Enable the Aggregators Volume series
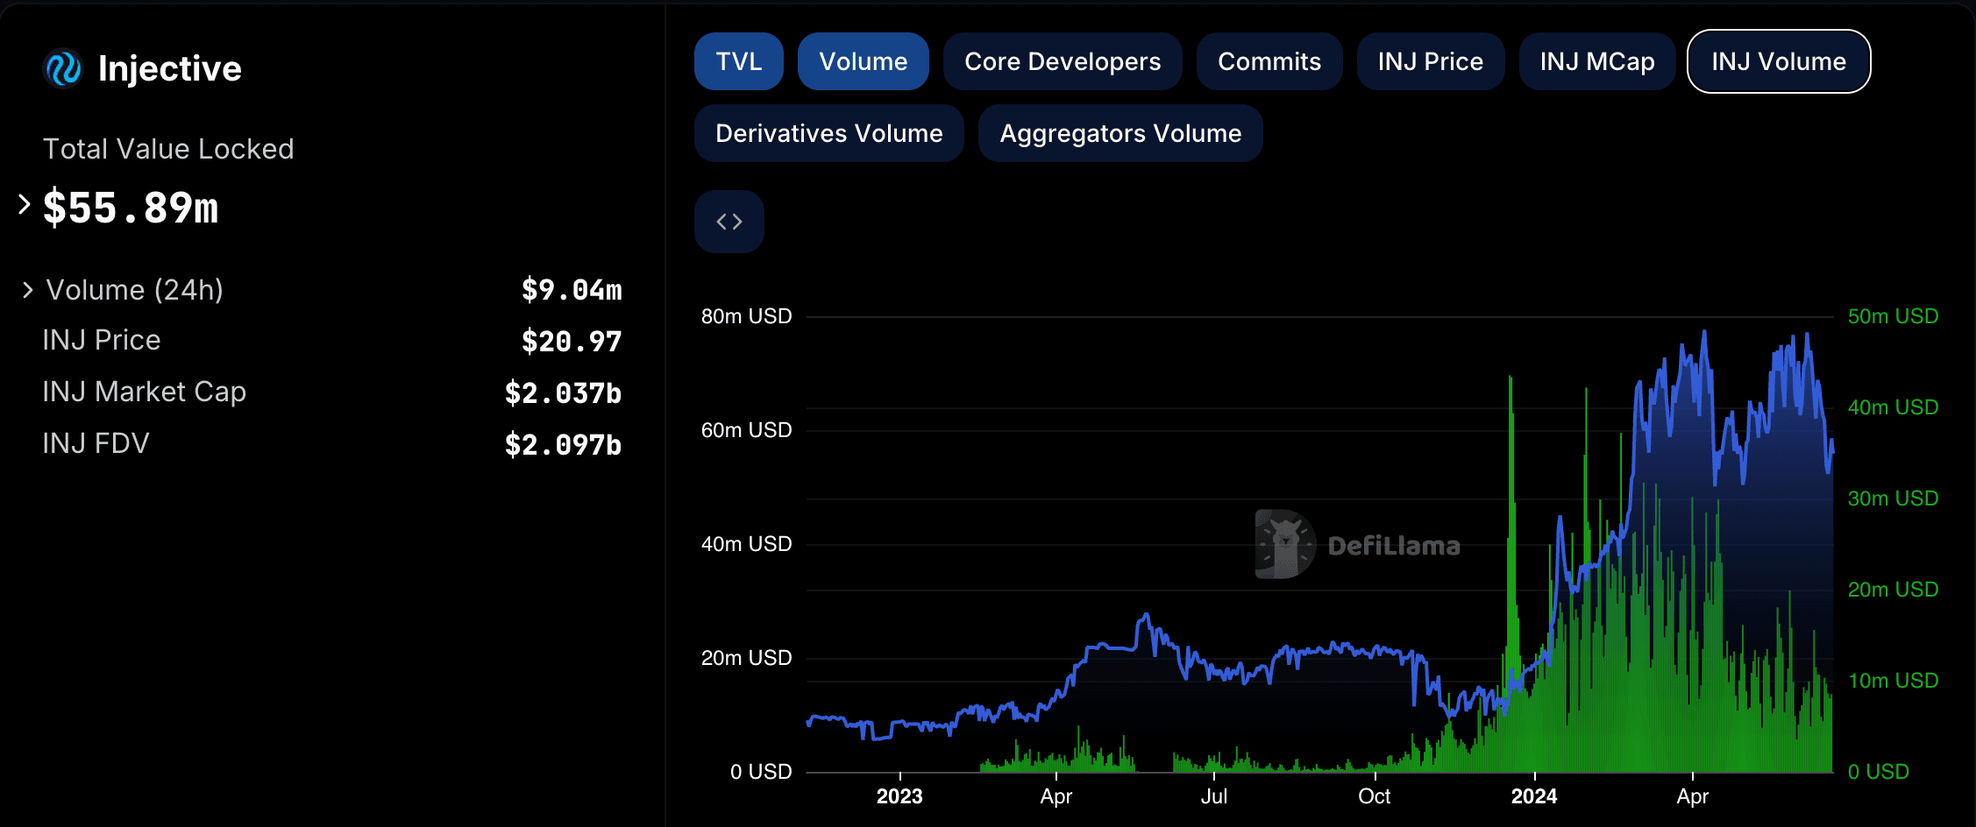Screen dimensions: 1976x827 pyautogui.click(x=1120, y=133)
